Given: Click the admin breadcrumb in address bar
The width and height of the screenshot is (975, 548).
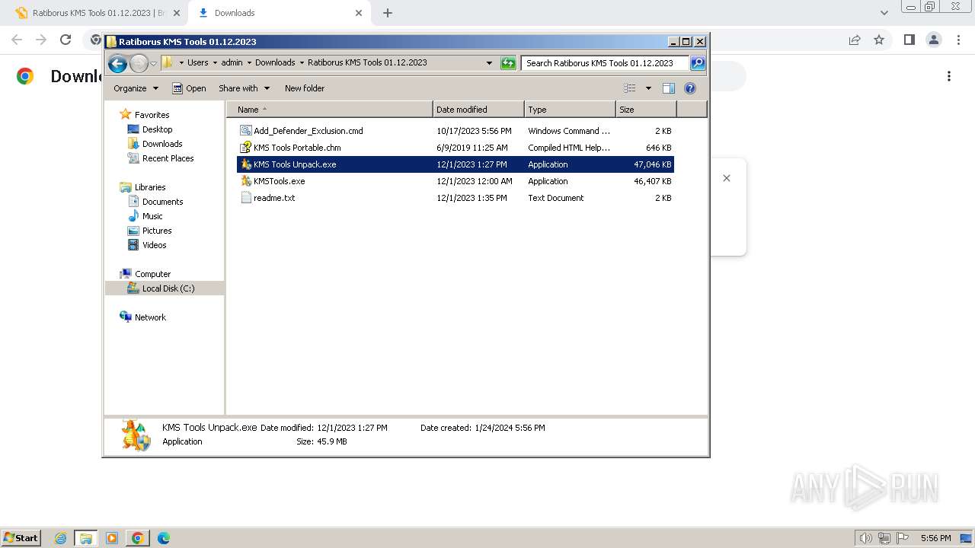Looking at the screenshot, I should (232, 63).
